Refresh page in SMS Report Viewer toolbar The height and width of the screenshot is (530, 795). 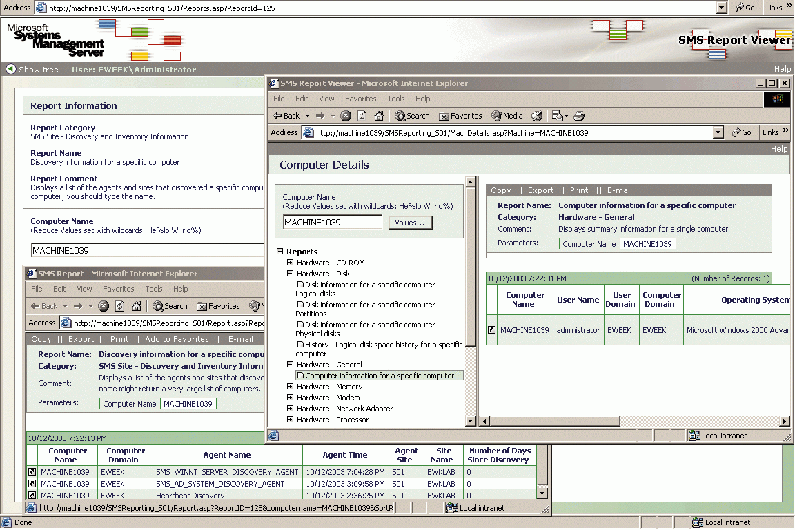click(x=362, y=116)
